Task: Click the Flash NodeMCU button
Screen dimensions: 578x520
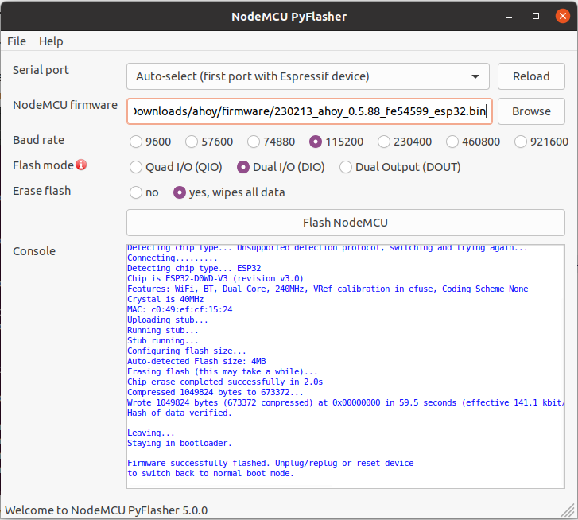Action: pos(345,223)
